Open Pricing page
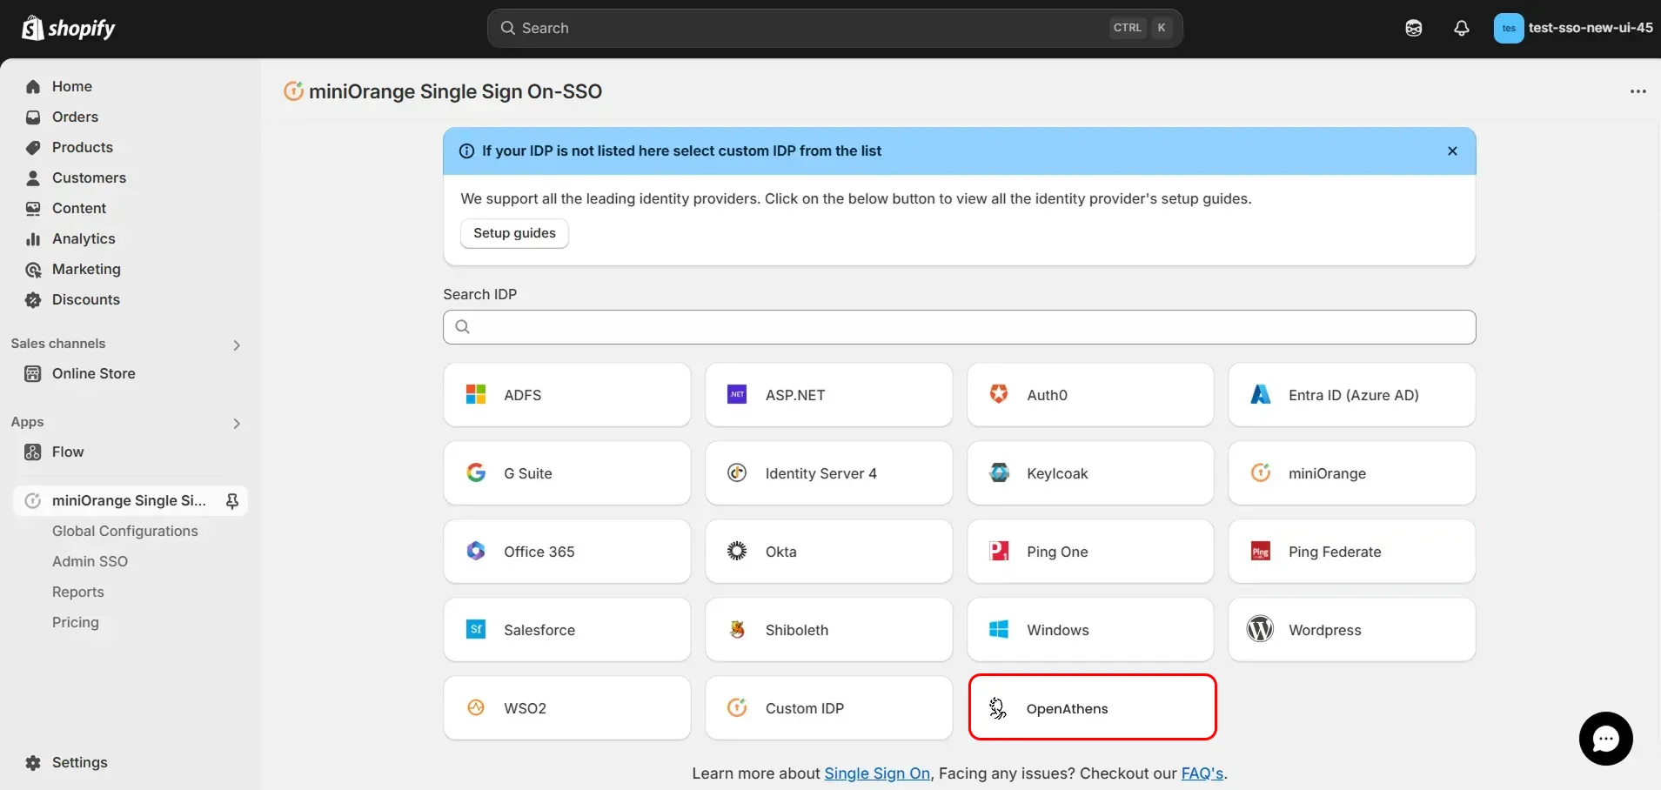1661x790 pixels. [76, 622]
